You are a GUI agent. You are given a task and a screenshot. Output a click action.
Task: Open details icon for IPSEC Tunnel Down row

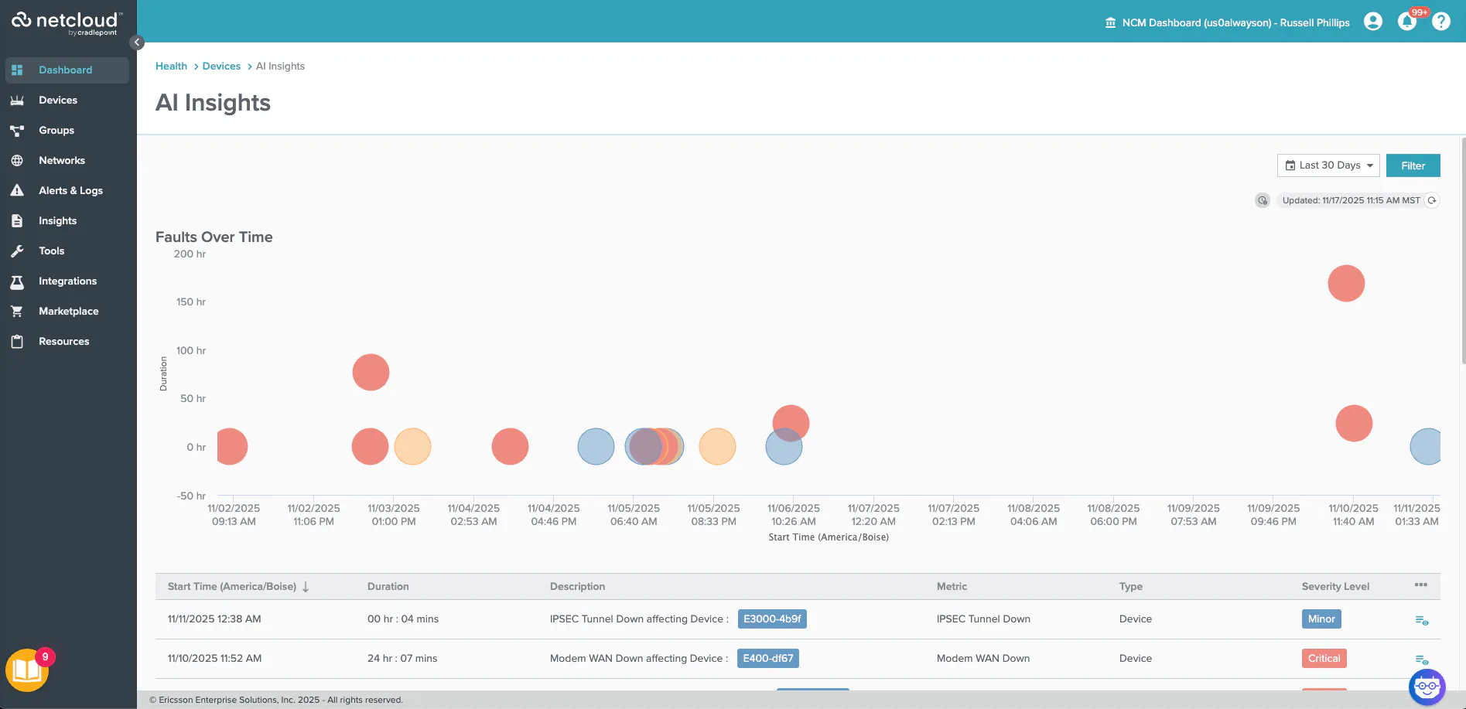[1422, 620]
